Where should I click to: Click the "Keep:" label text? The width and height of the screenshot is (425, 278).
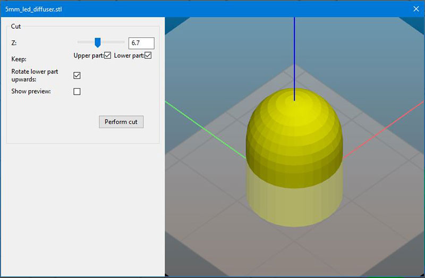tap(19, 60)
